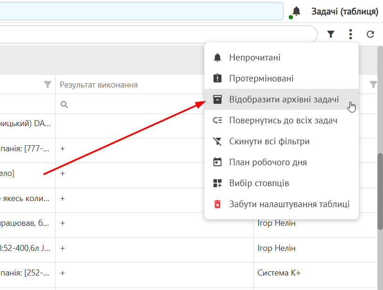Image resolution: width=383 pixels, height=290 pixels.
Task: Click the column grid plus icon
Action: tap(217, 183)
